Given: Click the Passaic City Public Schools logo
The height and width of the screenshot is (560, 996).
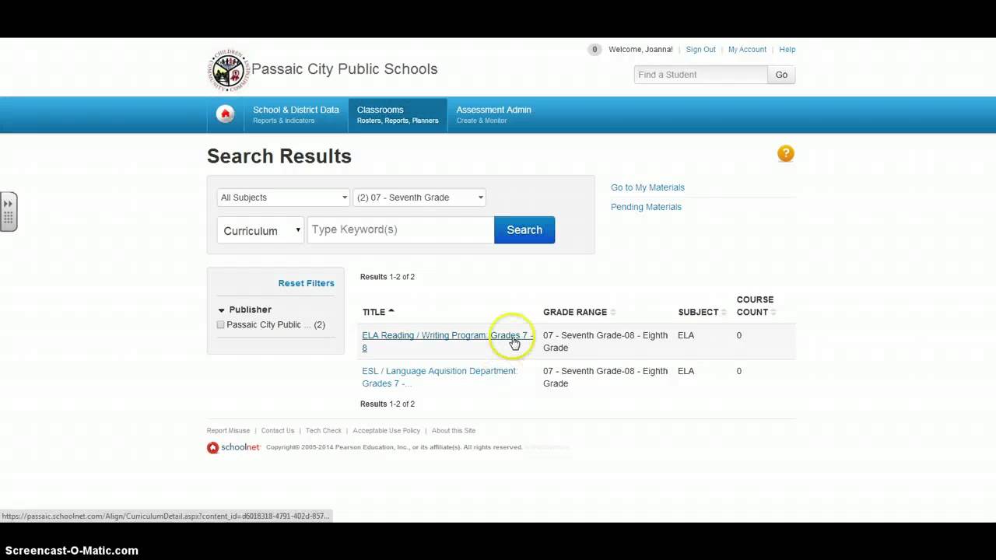Looking at the screenshot, I should [228, 71].
